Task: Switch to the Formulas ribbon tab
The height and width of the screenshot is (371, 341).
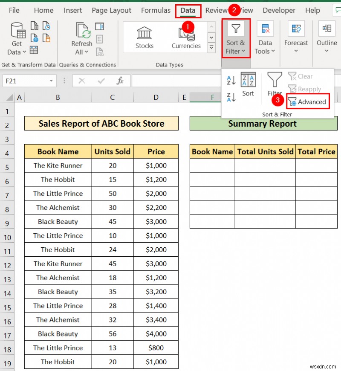Action: (x=156, y=10)
